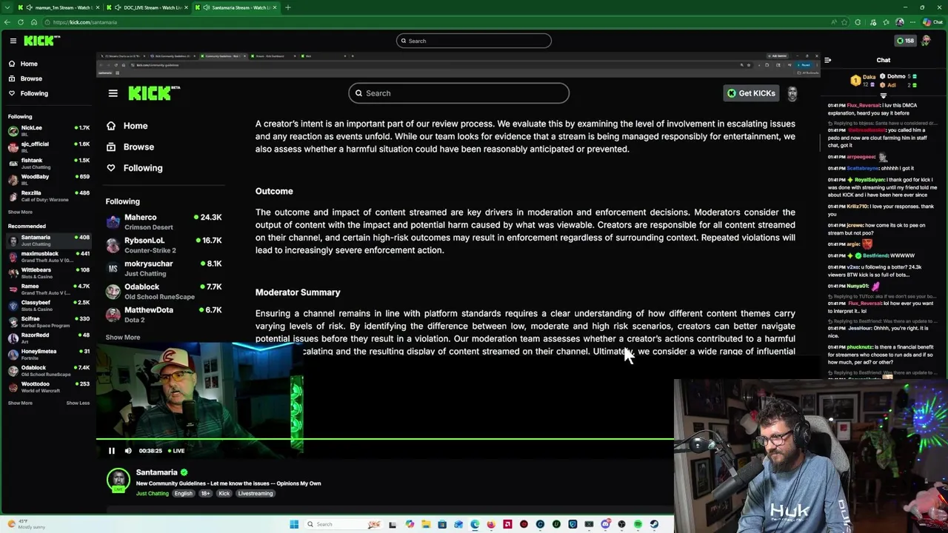Click the address bar URL kick.com/santamaria
This screenshot has width=948, height=533.
coord(84,22)
